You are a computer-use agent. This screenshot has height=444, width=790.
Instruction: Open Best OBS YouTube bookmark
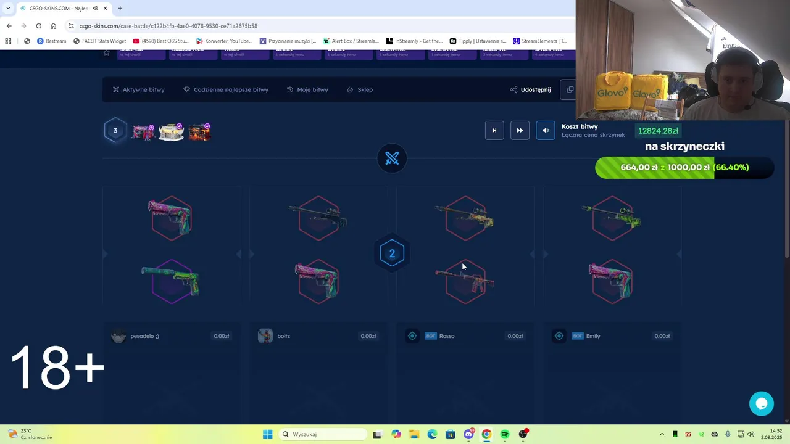[160, 41]
